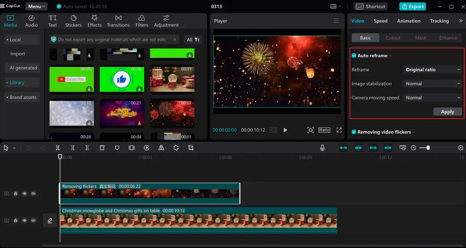Open the Stickers panel
This screenshot has width=466, height=248.
pos(73,21)
